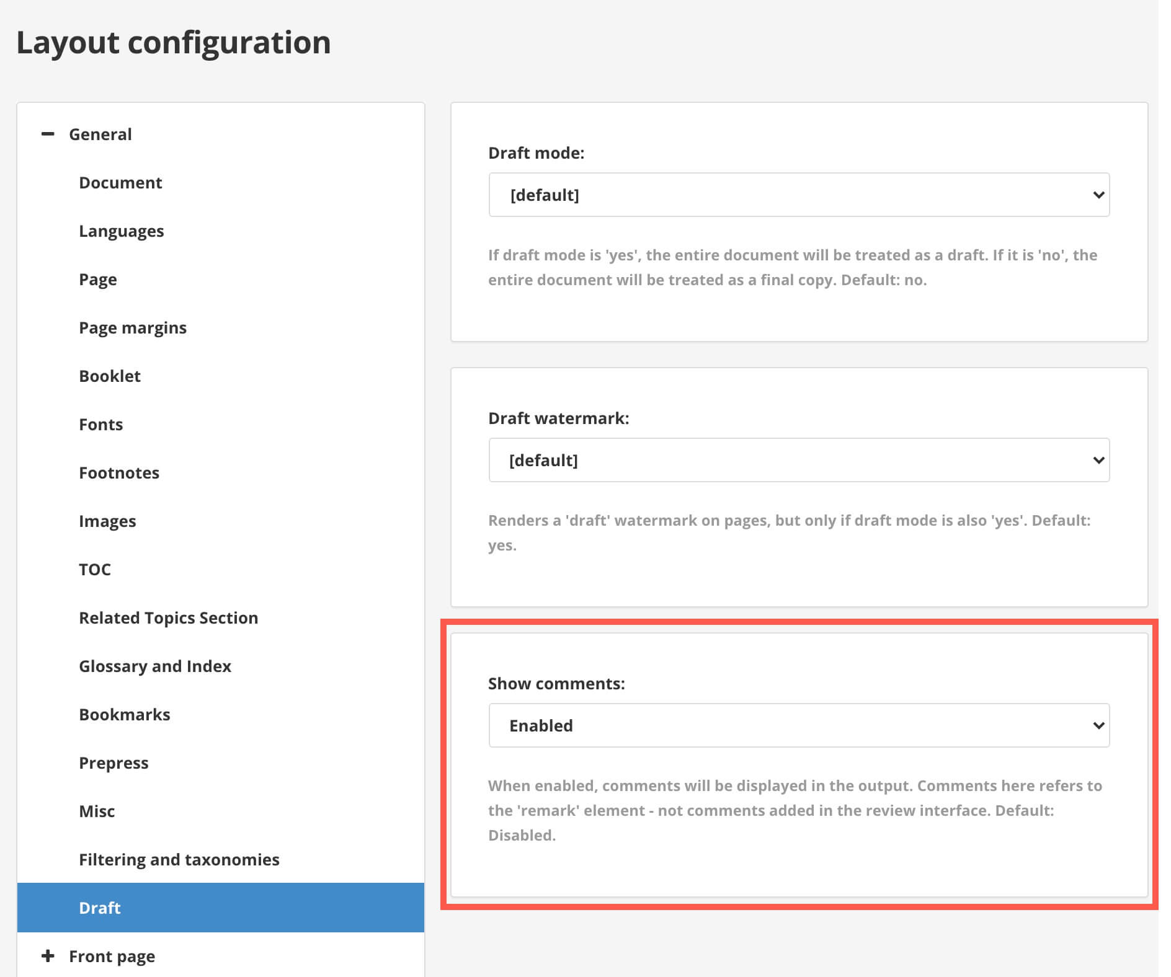The height and width of the screenshot is (977, 1171).
Task: Click the highlighted Draft menu item
Action: (x=100, y=908)
